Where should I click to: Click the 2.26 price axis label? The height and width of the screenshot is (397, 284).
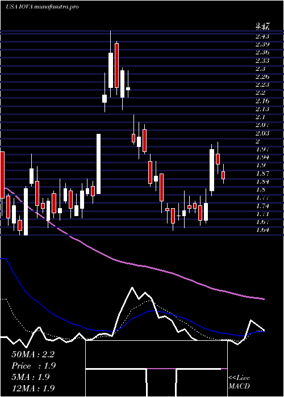pos(262,77)
